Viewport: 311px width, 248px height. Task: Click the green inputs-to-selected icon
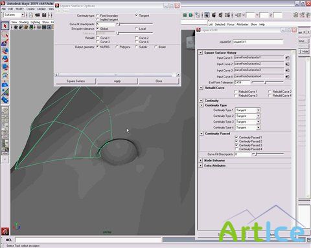(185, 15)
